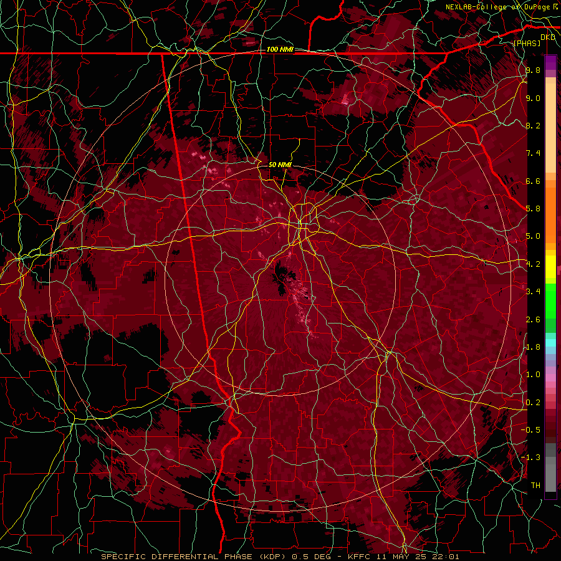Screen dimensions: 561x561
Task: Click the "0.2" value on the color scale
Action: (533, 403)
